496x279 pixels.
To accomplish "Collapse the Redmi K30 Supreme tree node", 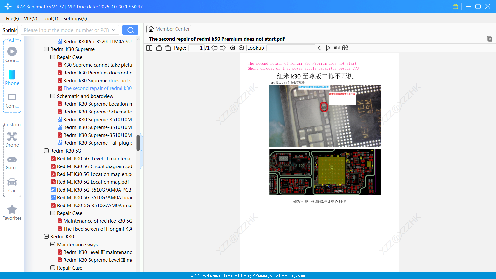I will tap(46, 49).
